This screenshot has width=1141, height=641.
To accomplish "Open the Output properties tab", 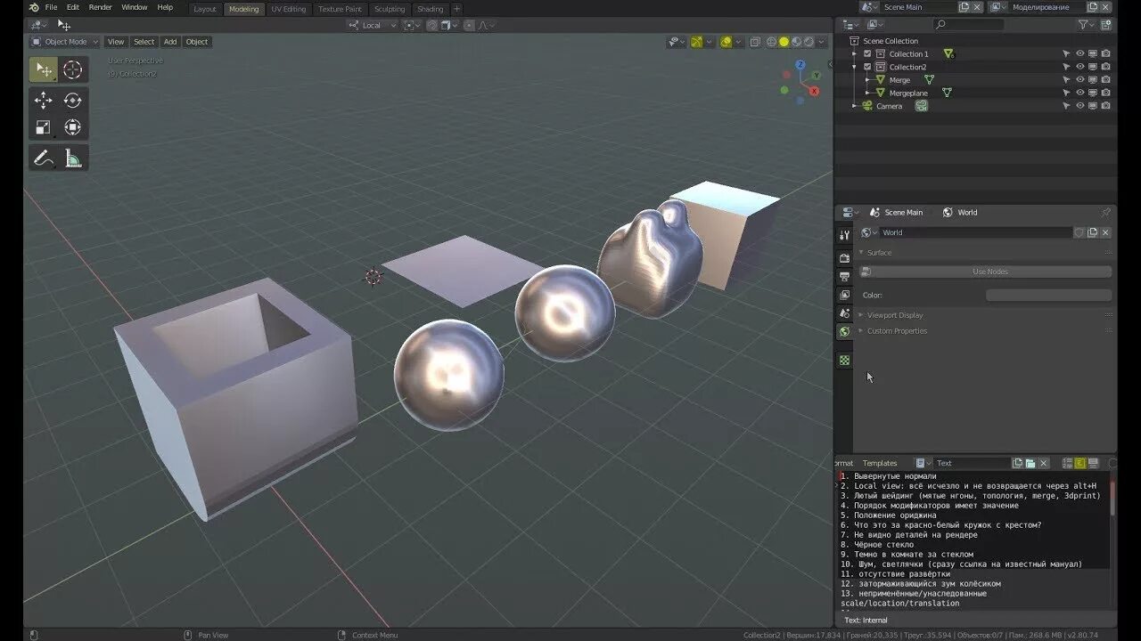I will pos(844,276).
